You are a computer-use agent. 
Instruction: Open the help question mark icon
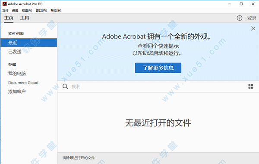(x=240, y=18)
